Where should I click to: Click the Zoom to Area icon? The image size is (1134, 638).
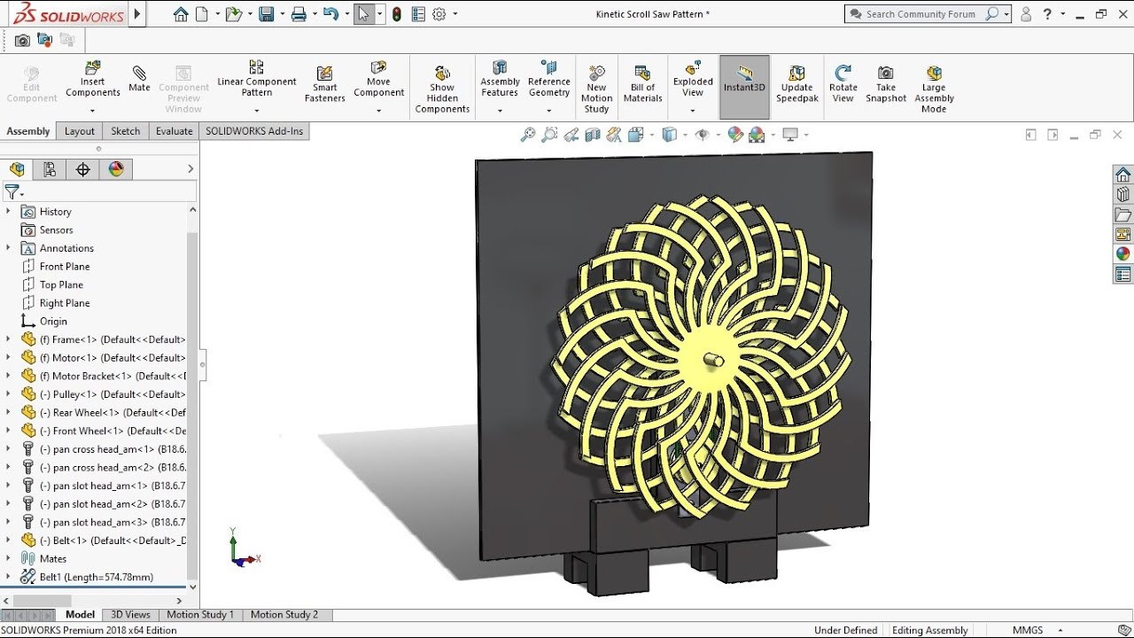[x=549, y=135]
